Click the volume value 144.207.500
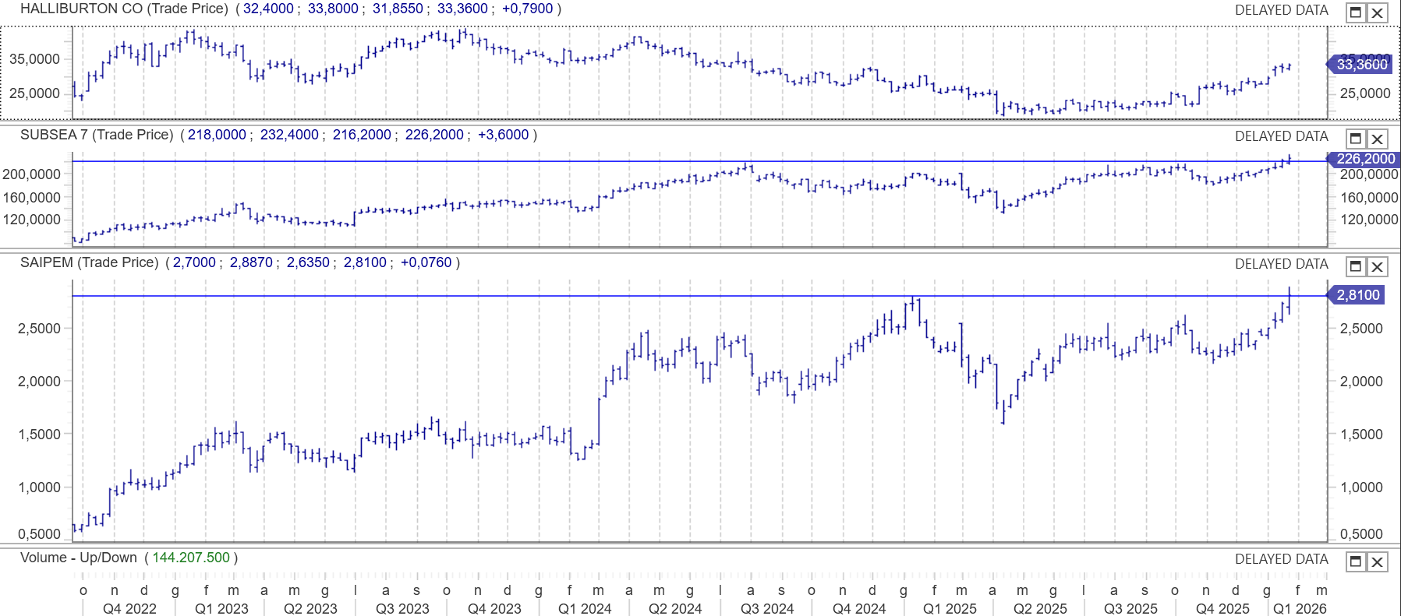This screenshot has width=1401, height=616. pos(191,558)
